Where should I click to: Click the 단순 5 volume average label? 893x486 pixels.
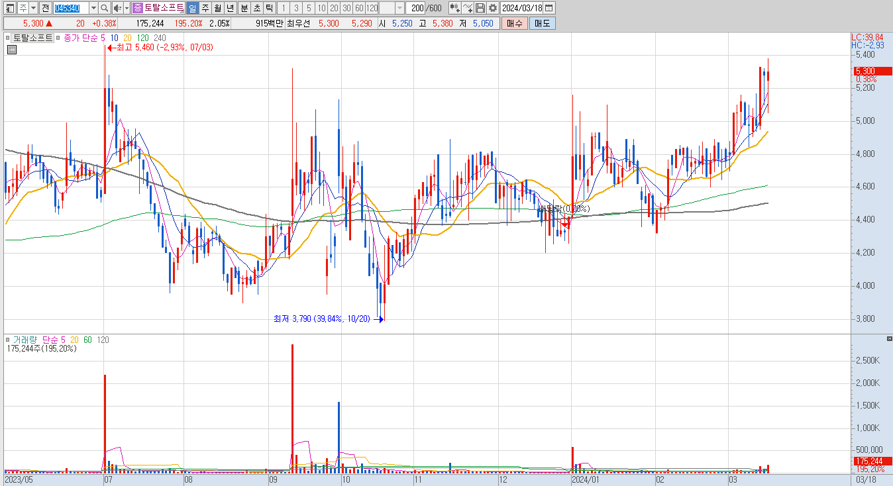point(54,340)
